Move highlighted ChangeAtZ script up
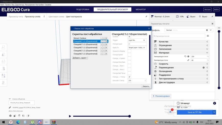Image resolution: width=222 pixels, height=125 pixels. (x=102, y=41)
